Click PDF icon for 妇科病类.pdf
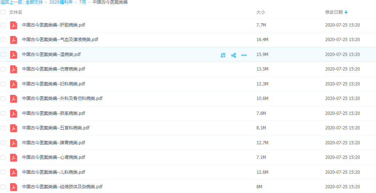 (13, 84)
